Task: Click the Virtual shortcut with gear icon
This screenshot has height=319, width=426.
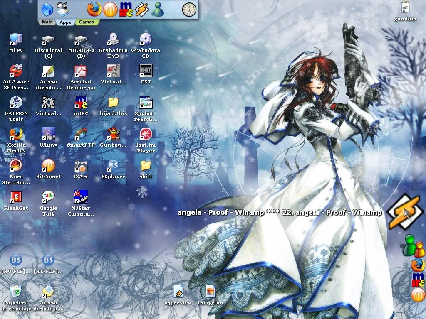Action: 48,106
